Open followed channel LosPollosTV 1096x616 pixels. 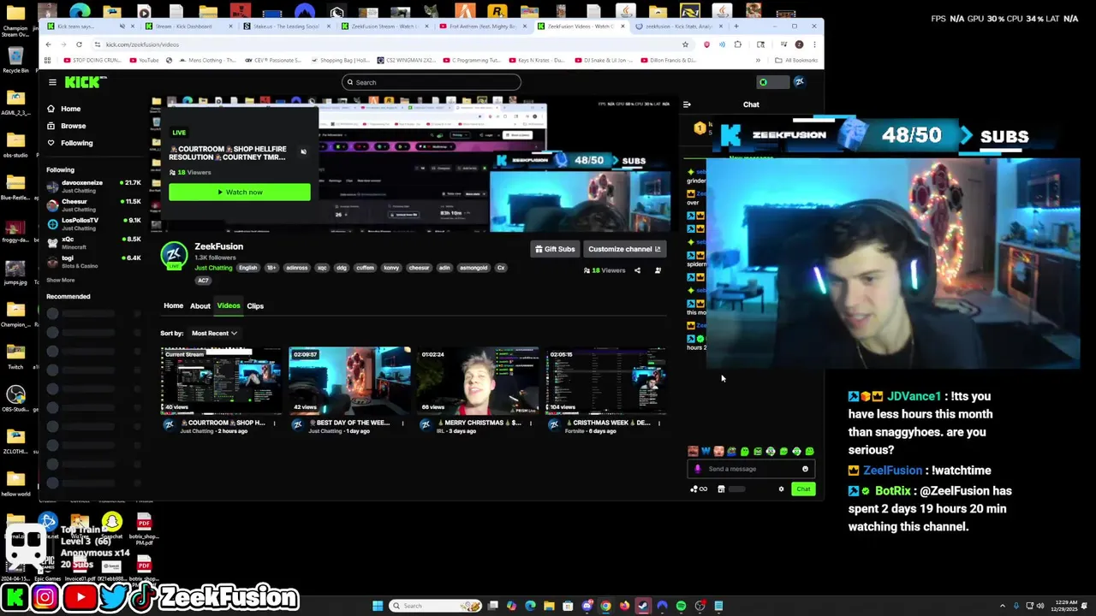click(x=93, y=224)
